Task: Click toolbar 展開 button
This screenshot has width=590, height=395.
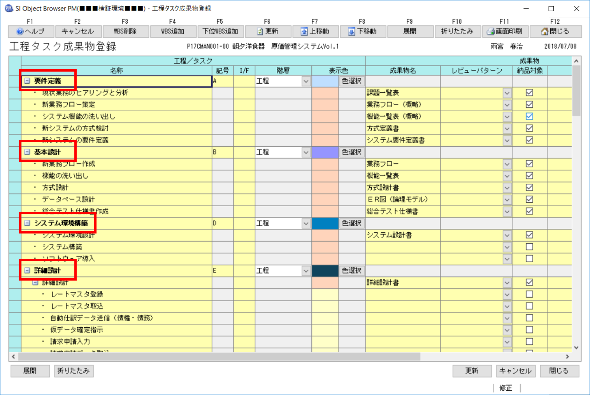Action: [x=410, y=32]
